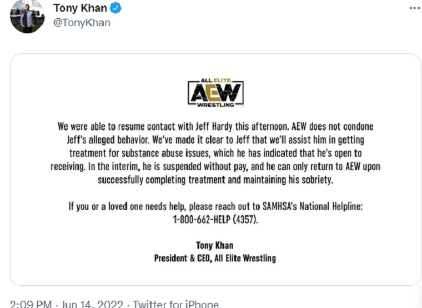Screen dimensions: 422x308
Task: Click the blue verified badge icon
Action: [115, 8]
